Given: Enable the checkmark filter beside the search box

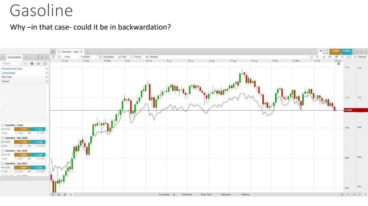Looking at the screenshot, I should coord(32,64).
